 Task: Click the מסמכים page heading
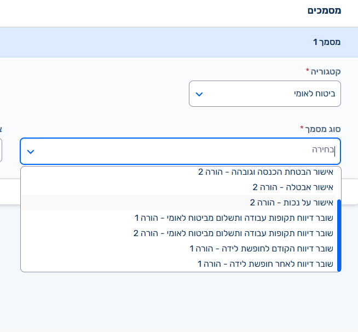[x=325, y=10]
